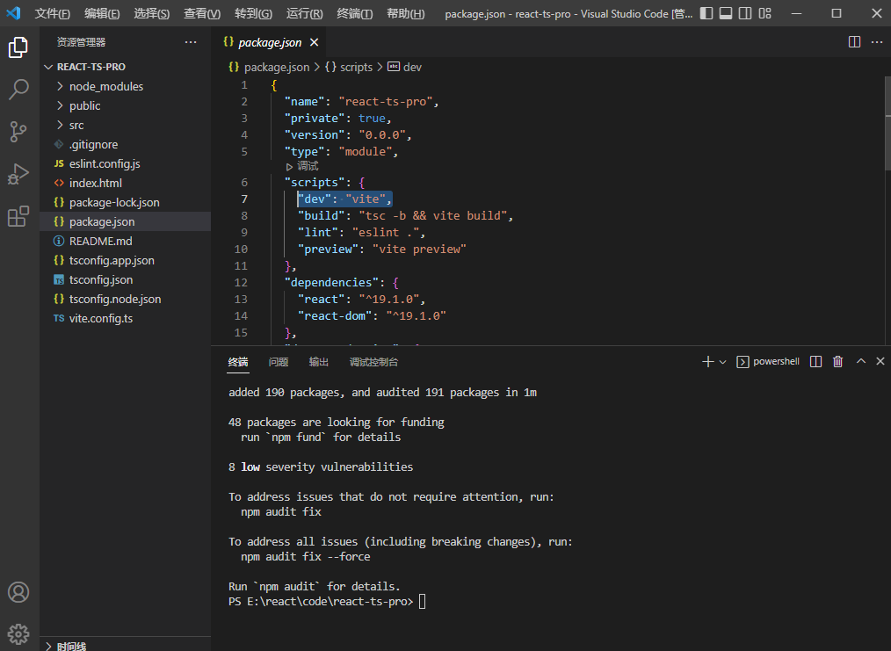Screen dimensions: 891x651
Task: Click the VS Code logo icon
Action: tap(14, 13)
